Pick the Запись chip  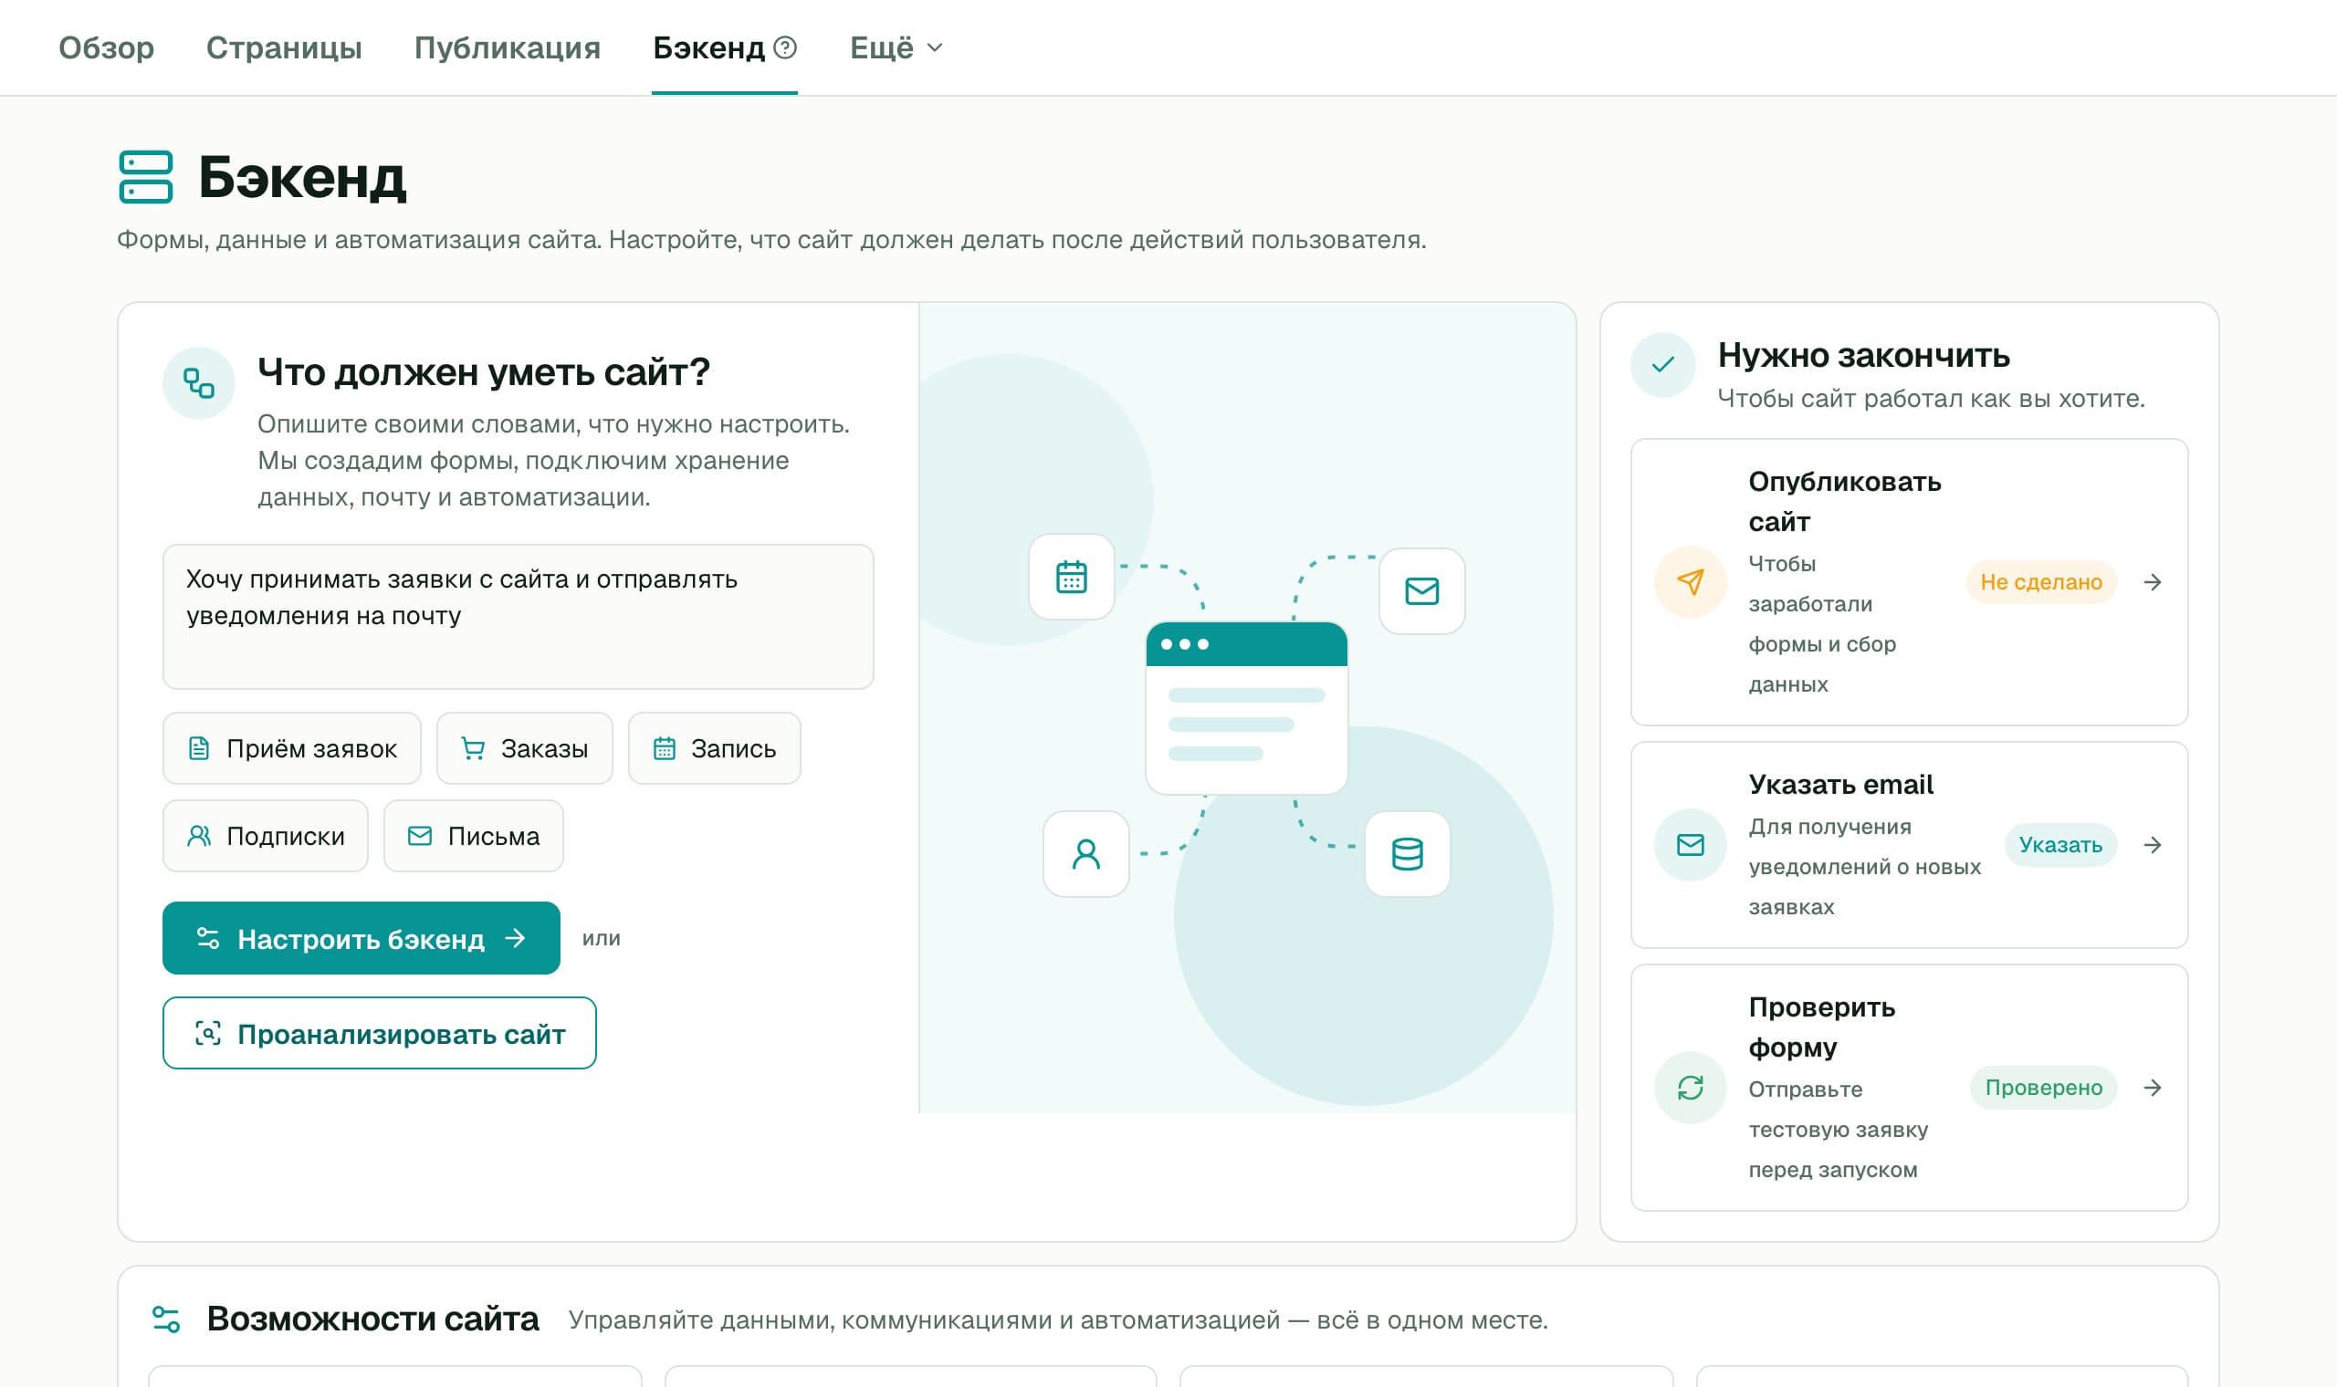pyautogui.click(x=714, y=748)
